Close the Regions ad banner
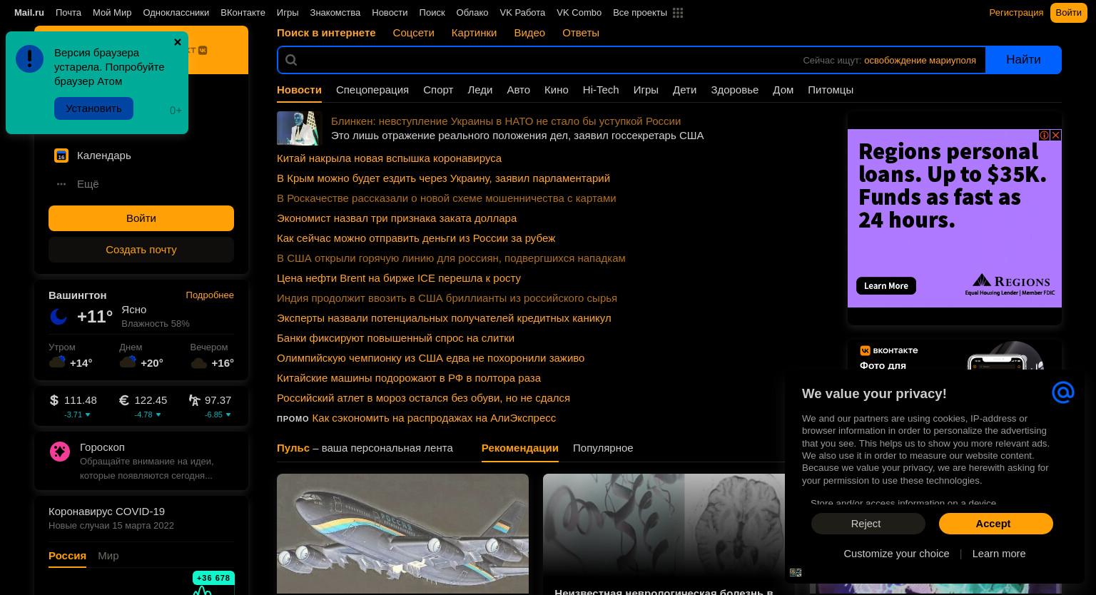This screenshot has width=1096, height=595. (x=1055, y=135)
